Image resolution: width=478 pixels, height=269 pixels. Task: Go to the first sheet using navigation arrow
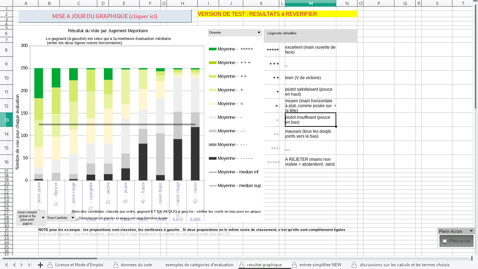(x=6, y=265)
